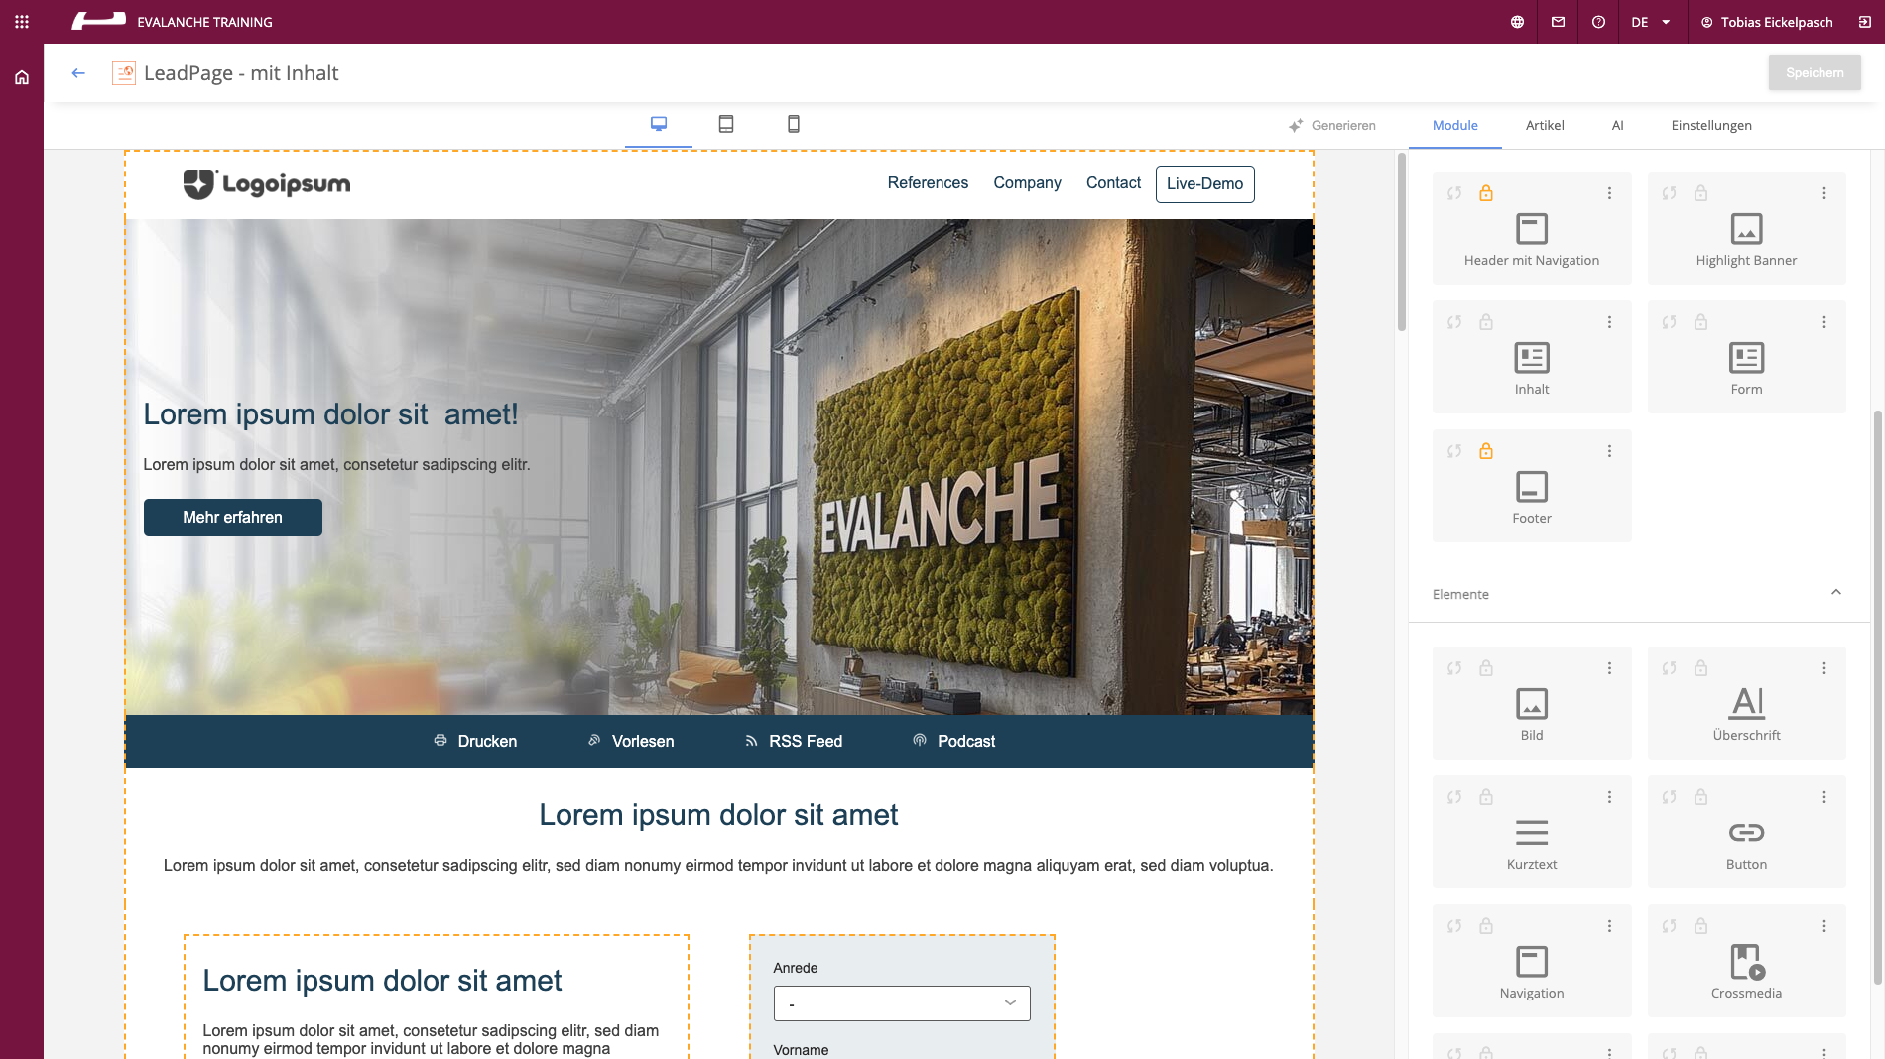Screen dimensions: 1885x1059
Task: Select the Bild element
Action: (1532, 703)
